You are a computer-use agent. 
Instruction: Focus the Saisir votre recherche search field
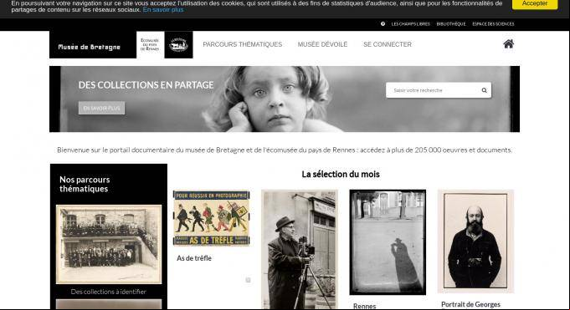coord(433,90)
